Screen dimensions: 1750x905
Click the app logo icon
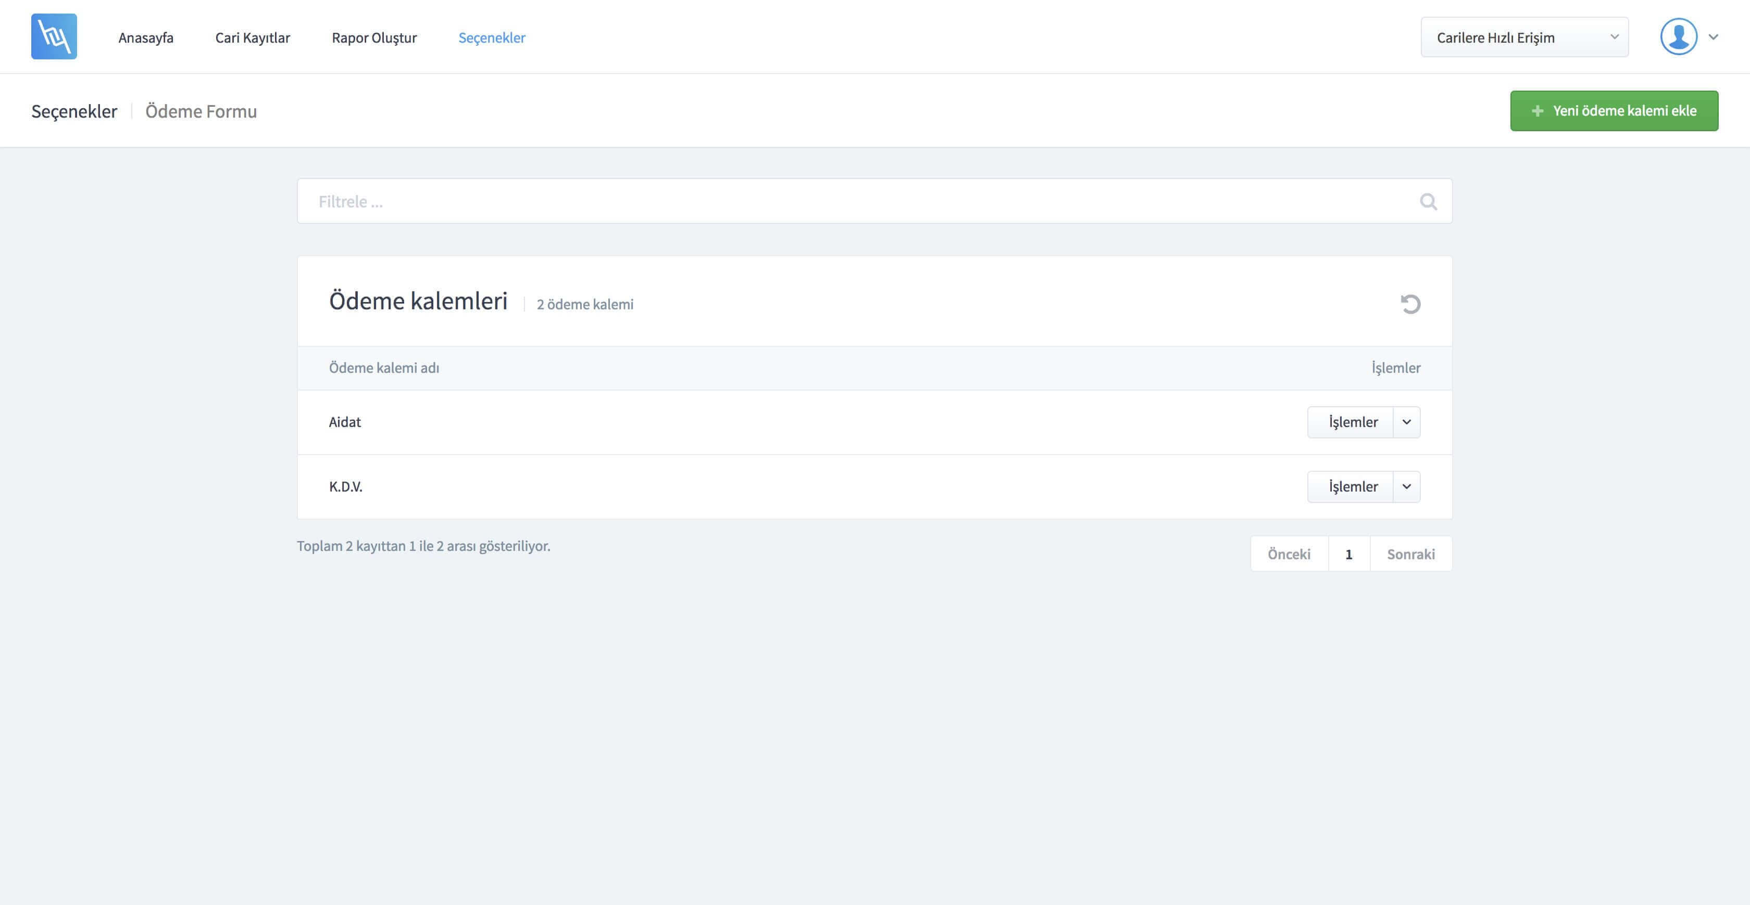click(x=54, y=36)
